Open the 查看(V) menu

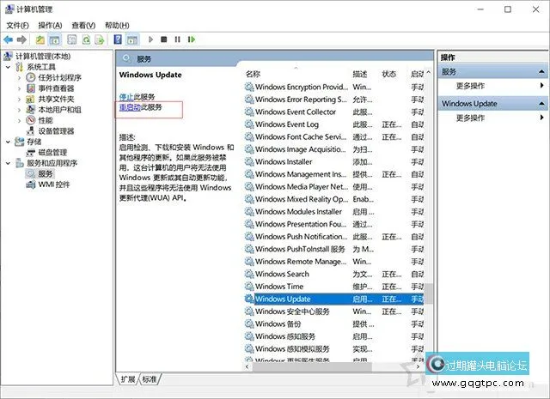click(x=83, y=25)
